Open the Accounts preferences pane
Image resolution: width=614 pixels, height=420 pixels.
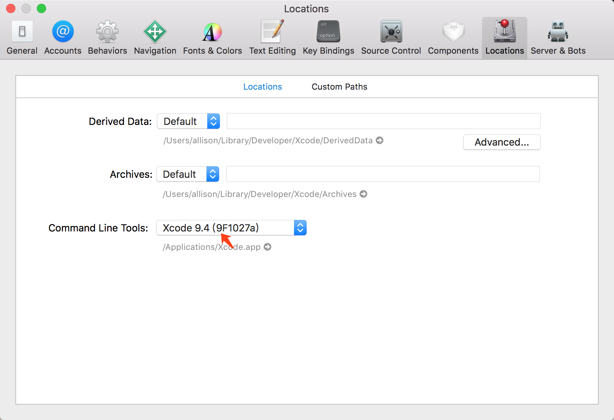63,38
